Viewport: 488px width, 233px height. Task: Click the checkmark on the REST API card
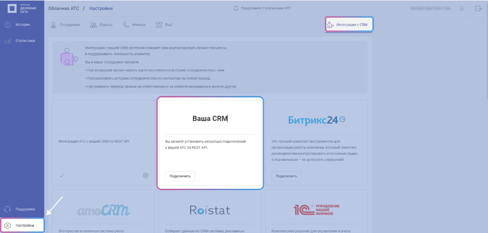tap(62, 176)
